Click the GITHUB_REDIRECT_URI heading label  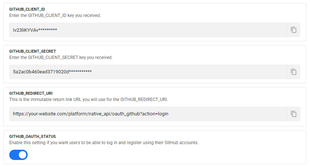coord(32,93)
